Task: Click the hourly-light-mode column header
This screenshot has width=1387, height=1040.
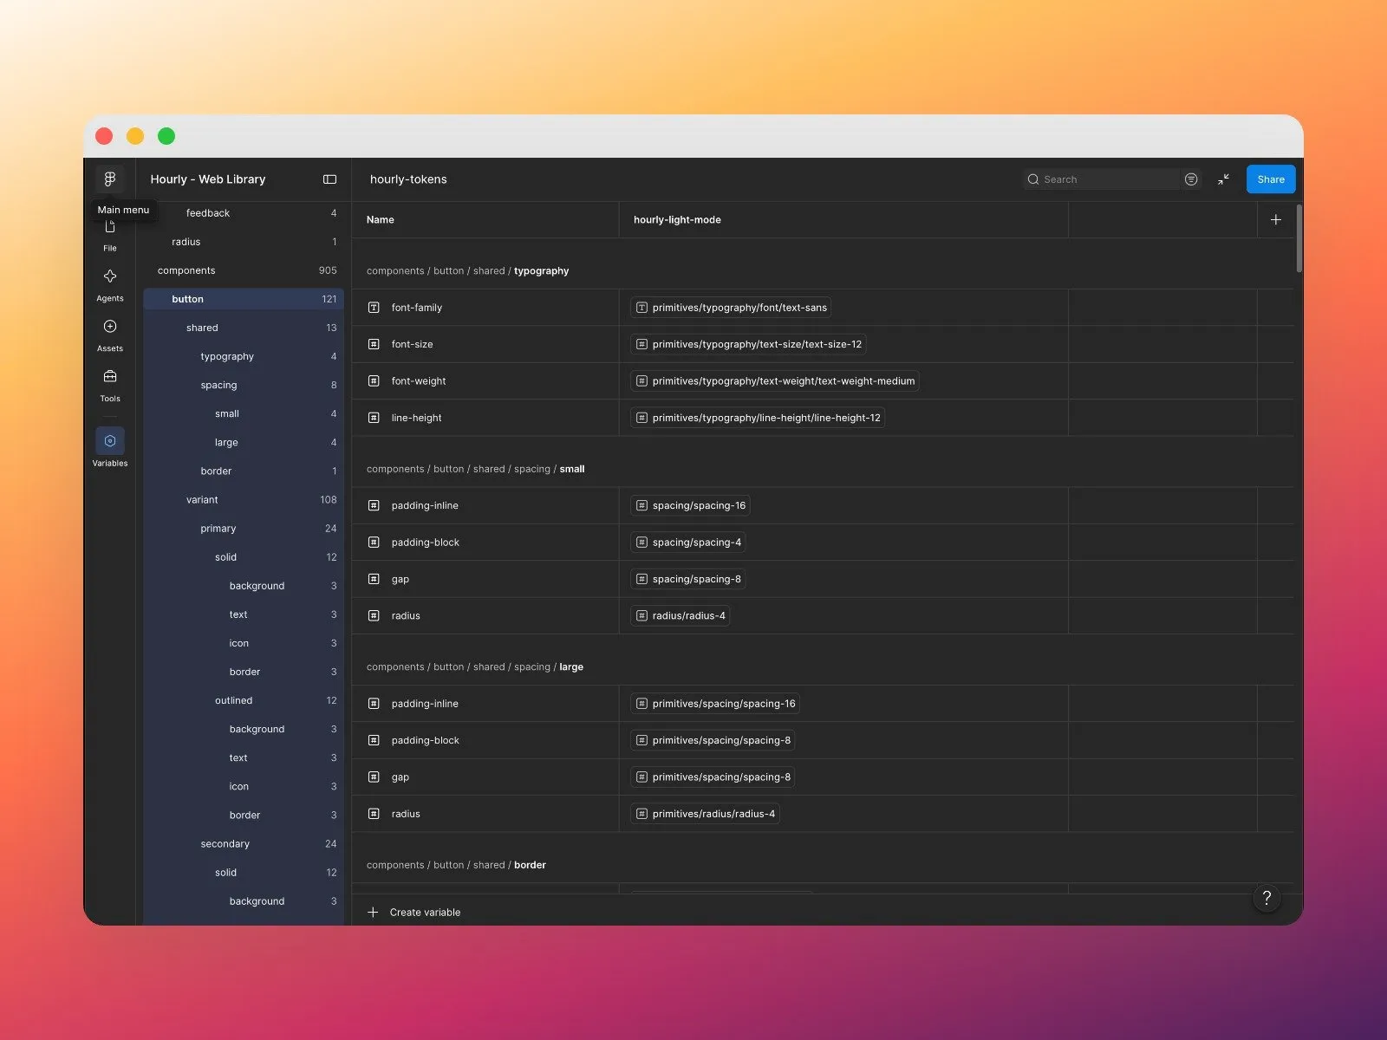Action: (x=677, y=220)
